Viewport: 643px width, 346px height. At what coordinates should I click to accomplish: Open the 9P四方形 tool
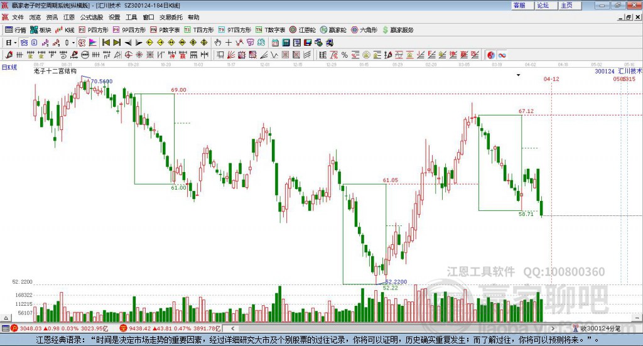[x=129, y=30]
